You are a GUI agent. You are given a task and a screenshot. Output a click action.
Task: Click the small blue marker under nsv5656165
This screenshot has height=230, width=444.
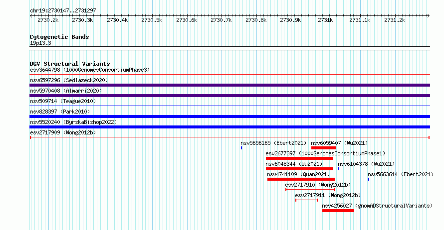point(241,148)
